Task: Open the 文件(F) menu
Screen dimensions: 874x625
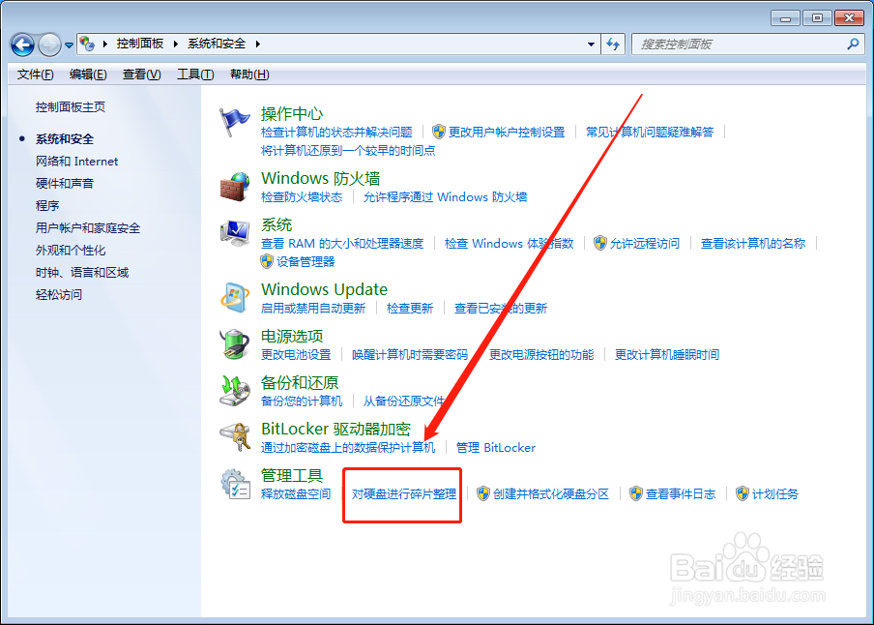Action: pyautogui.click(x=35, y=74)
